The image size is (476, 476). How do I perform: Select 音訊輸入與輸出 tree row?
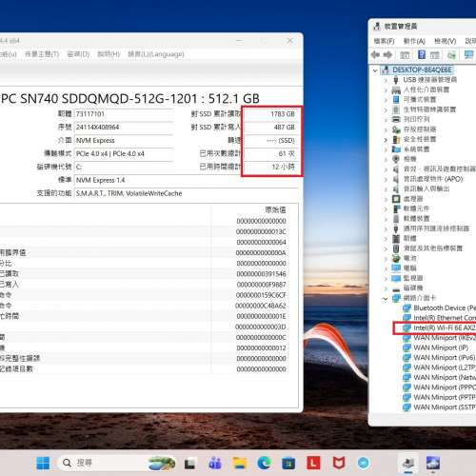point(426,188)
